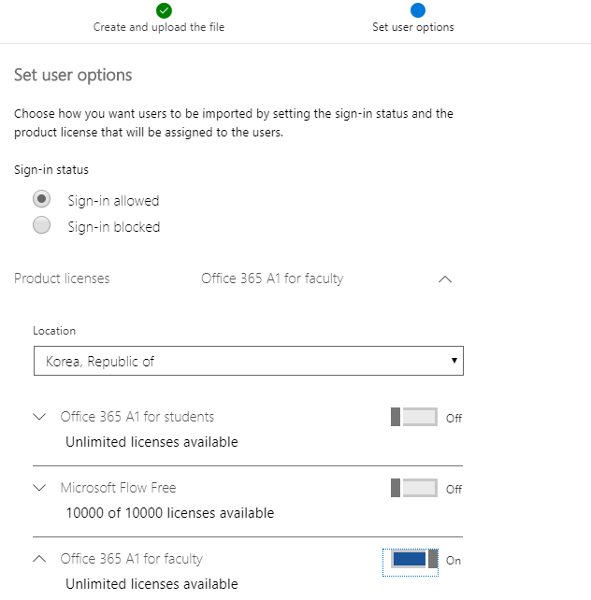591x600 pixels.
Task: Click the Set user options heading
Action: [73, 76]
